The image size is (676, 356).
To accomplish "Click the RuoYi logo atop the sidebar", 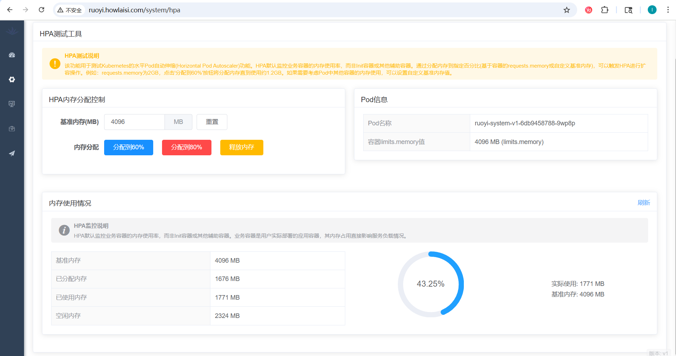I will coord(12,31).
